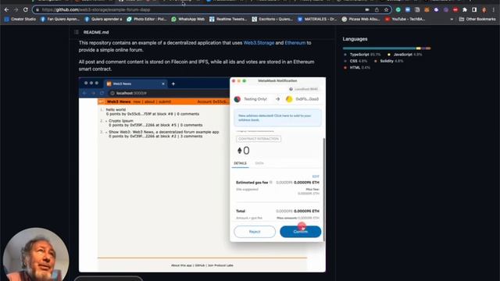This screenshot has height=281, width=500.
Task: Open the green Grammarly extension icon
Action: tap(398, 10)
